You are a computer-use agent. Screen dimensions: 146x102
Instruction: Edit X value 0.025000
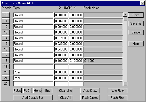[61, 44]
